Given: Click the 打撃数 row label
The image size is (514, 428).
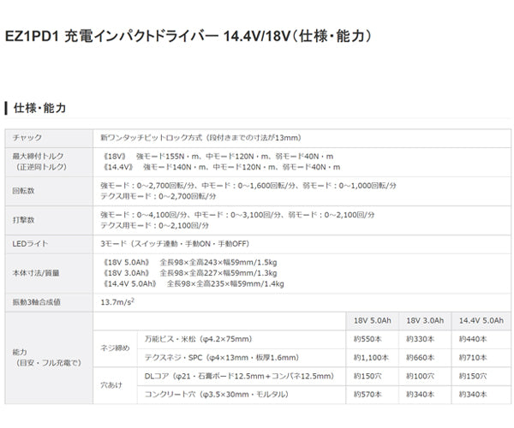Looking at the screenshot, I should pos(23,220).
